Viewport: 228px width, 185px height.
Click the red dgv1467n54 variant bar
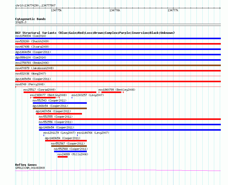click(x=59, y=114)
